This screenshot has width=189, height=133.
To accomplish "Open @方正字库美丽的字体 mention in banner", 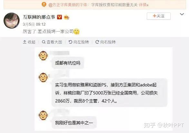I will pyautogui.click(x=68, y=5).
